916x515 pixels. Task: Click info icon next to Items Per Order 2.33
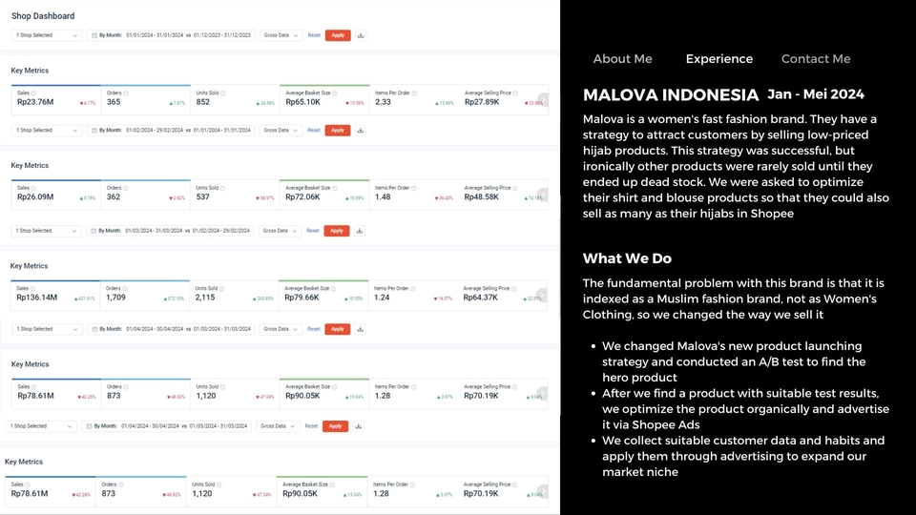[414, 93]
